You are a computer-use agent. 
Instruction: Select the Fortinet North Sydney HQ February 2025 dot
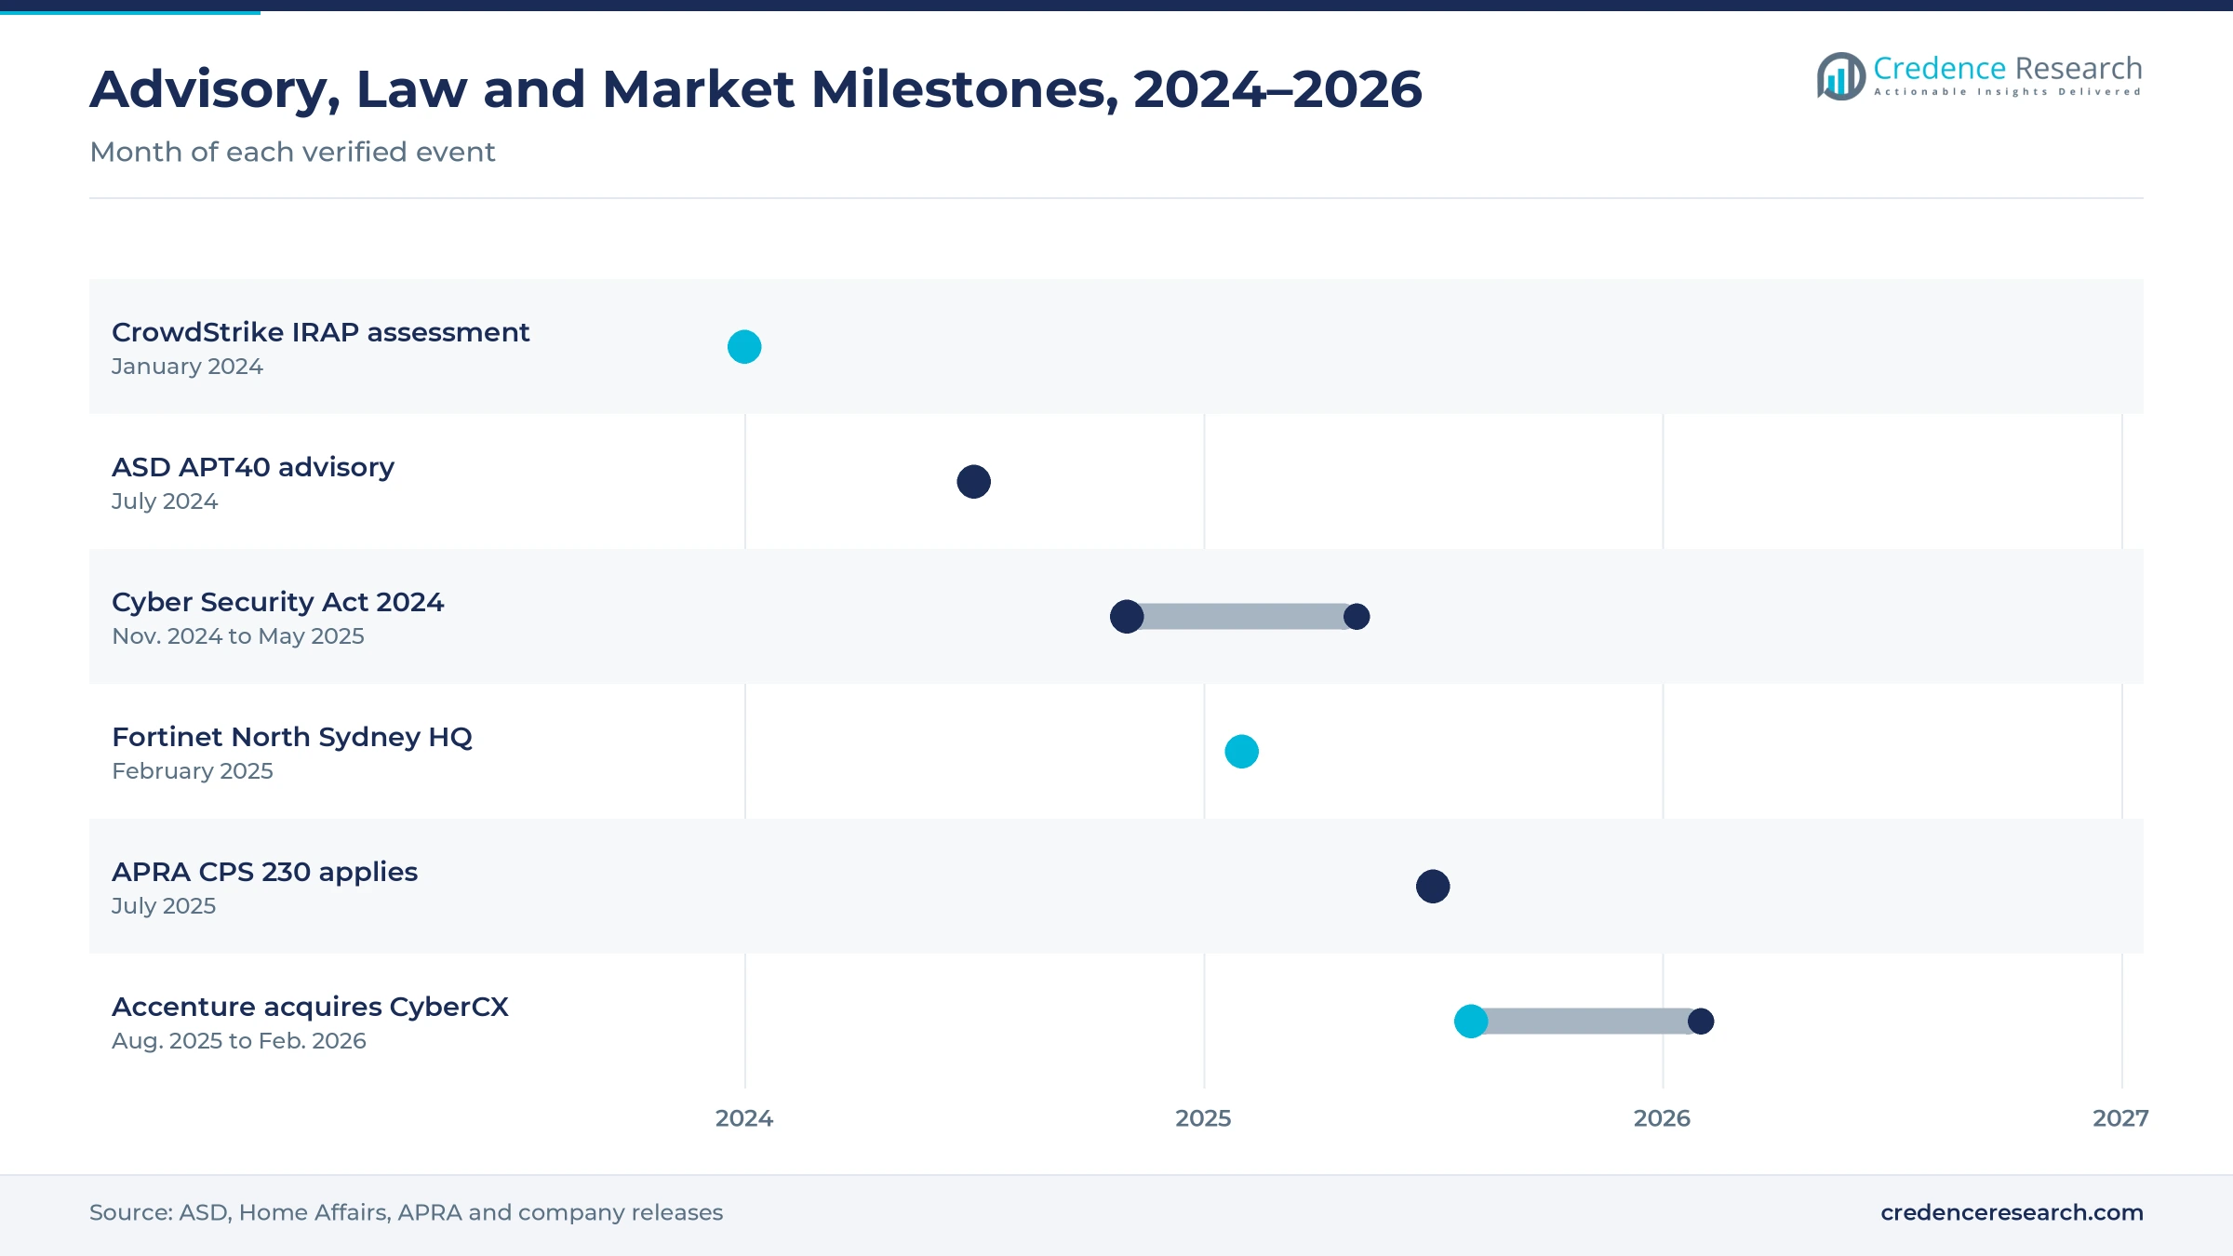(x=1242, y=752)
